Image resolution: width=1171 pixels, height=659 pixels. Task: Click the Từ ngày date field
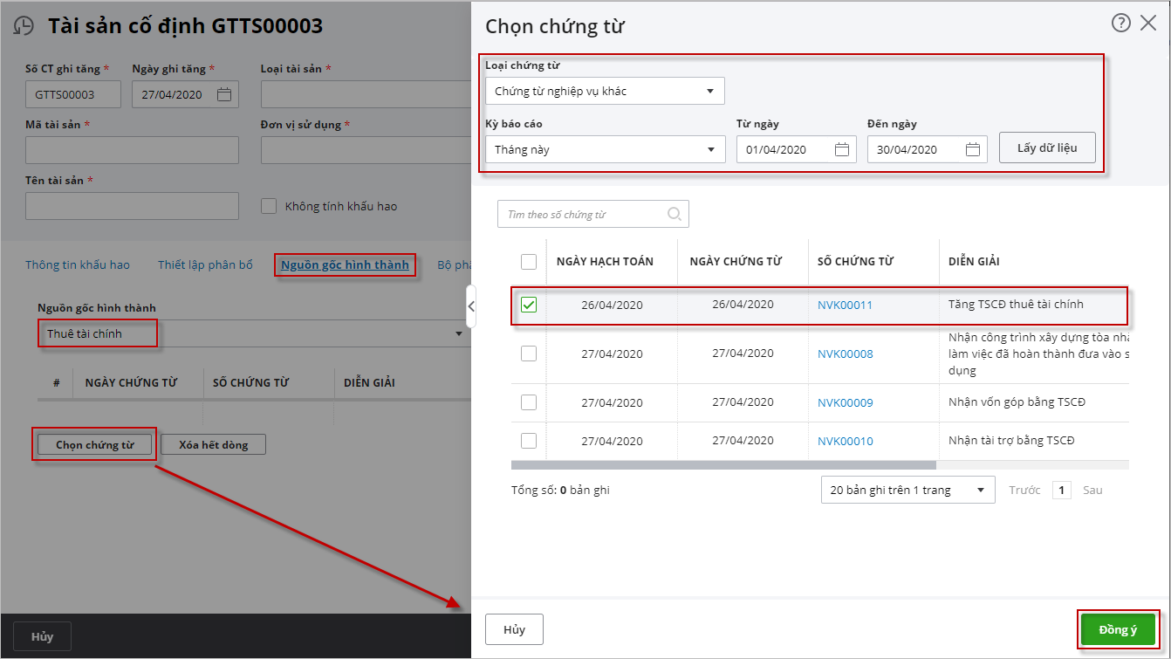(797, 149)
